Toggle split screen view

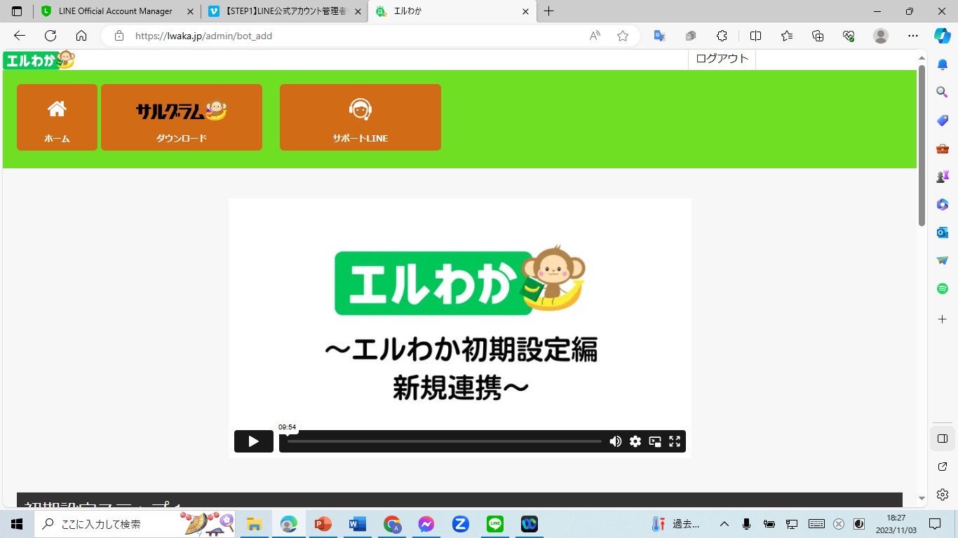point(755,36)
